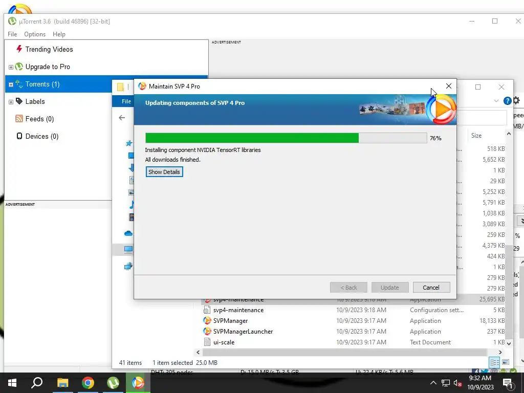This screenshot has width=524, height=393.
Task: Click 25,695 KB size cell
Action: click(492, 299)
